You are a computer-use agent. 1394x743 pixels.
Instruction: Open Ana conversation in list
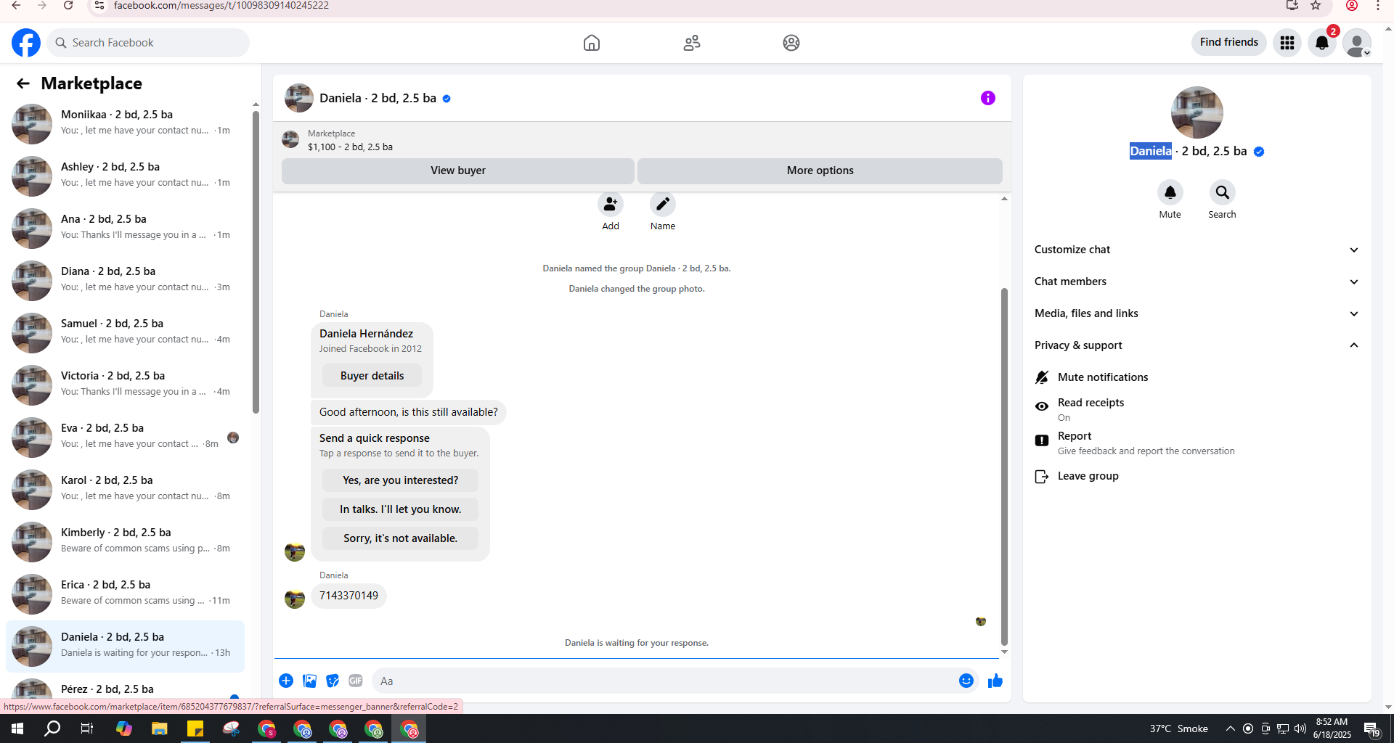click(126, 228)
